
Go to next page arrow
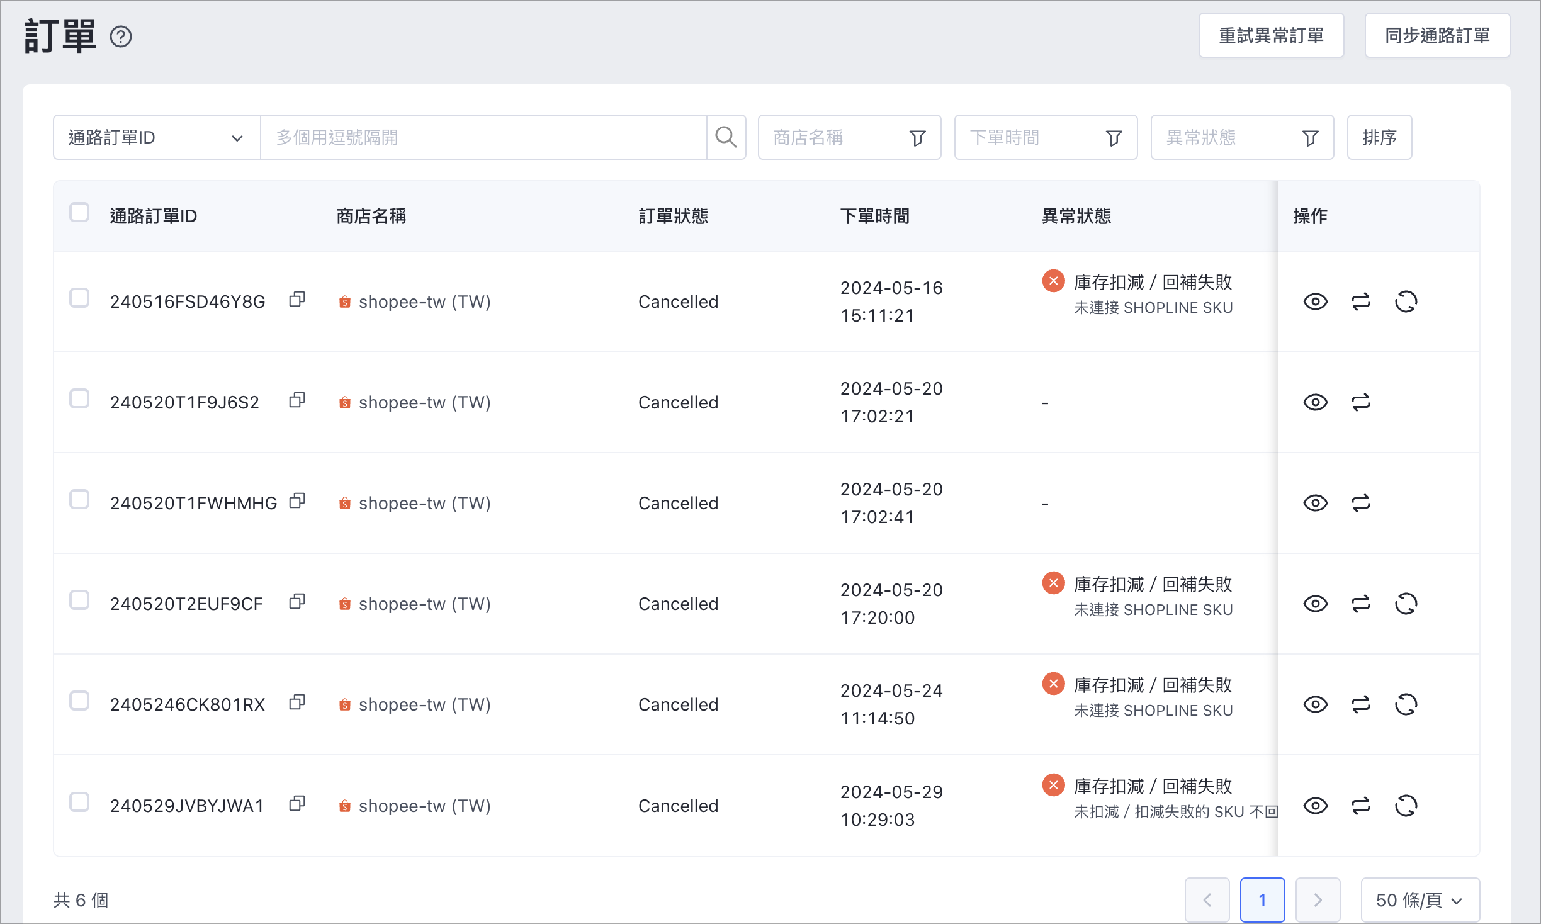coord(1318,900)
